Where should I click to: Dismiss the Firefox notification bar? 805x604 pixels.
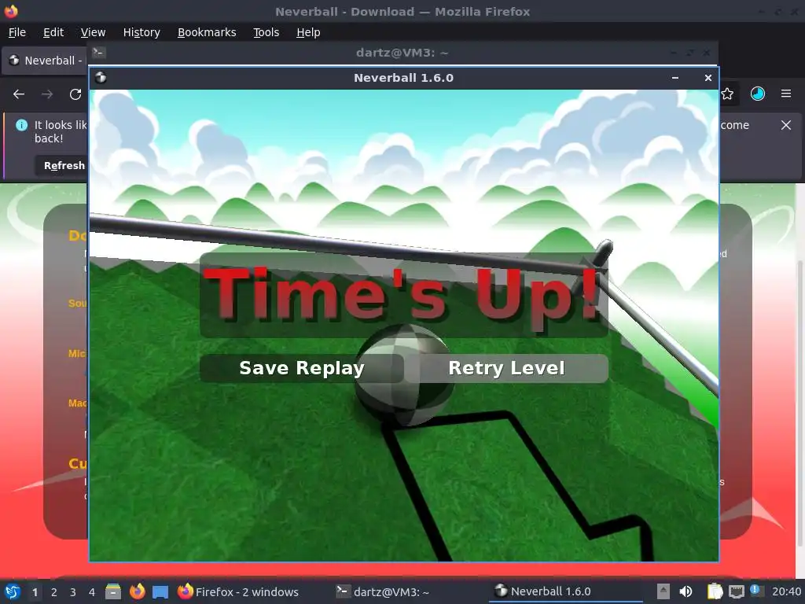(x=785, y=125)
